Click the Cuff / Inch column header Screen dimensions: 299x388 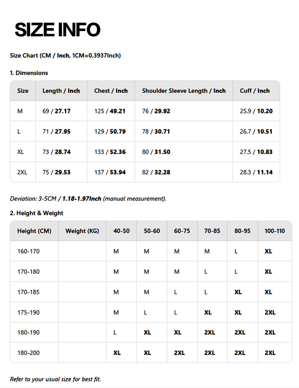pos(255,91)
